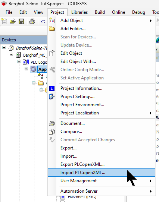The image size is (159, 202).
Task: Select HwZone1 (PRG) tree item
Action: click(82, 197)
